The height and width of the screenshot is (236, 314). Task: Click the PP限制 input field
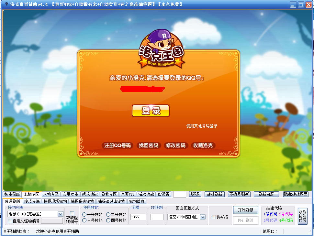point(157,217)
